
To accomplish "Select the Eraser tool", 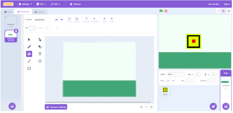I will pyautogui.click(x=40, y=47).
